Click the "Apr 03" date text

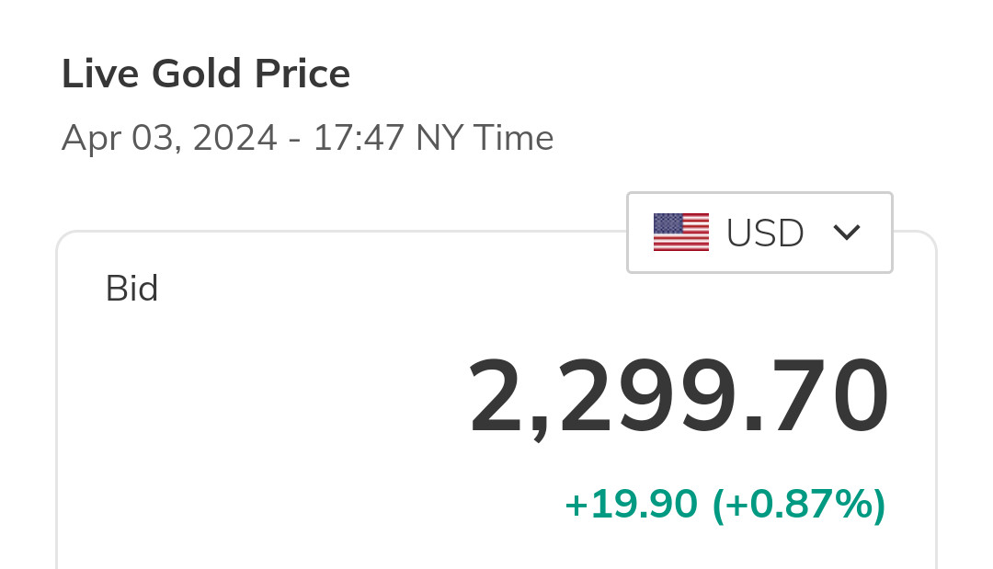coord(120,139)
